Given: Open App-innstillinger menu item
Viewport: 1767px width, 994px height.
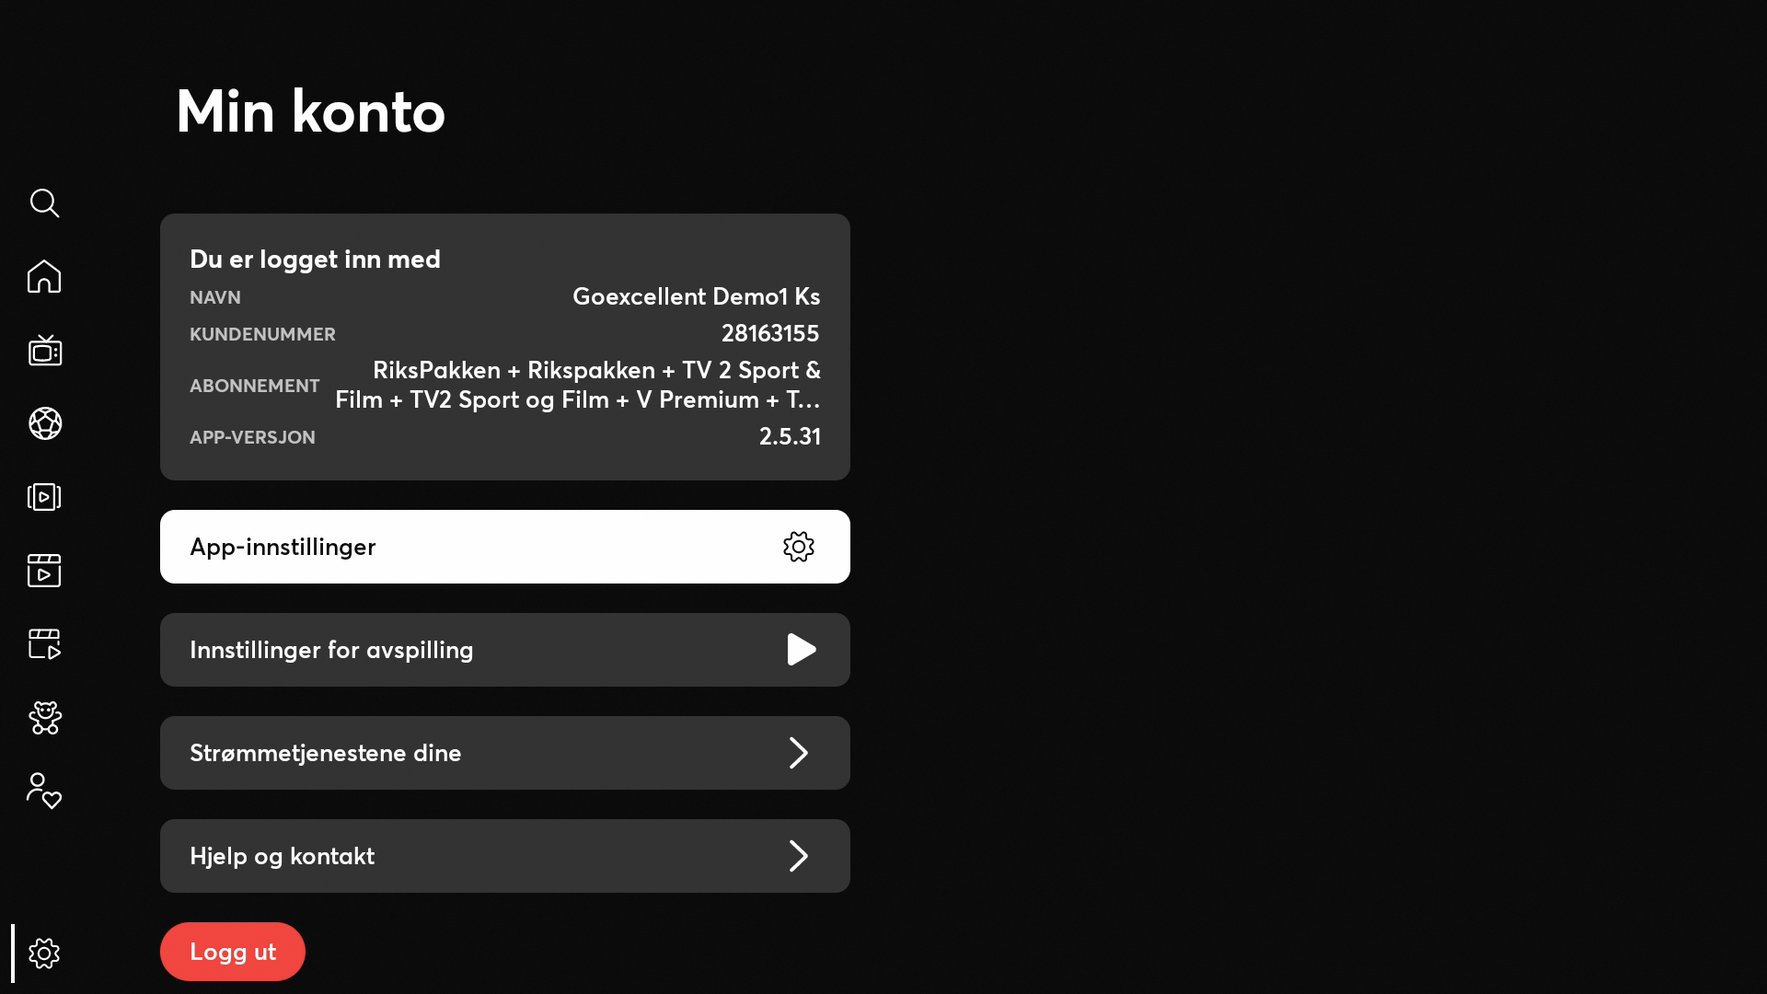Looking at the screenshot, I should click(504, 547).
